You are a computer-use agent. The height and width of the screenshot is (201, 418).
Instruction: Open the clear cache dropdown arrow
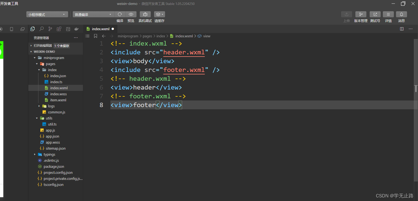tap(163, 14)
